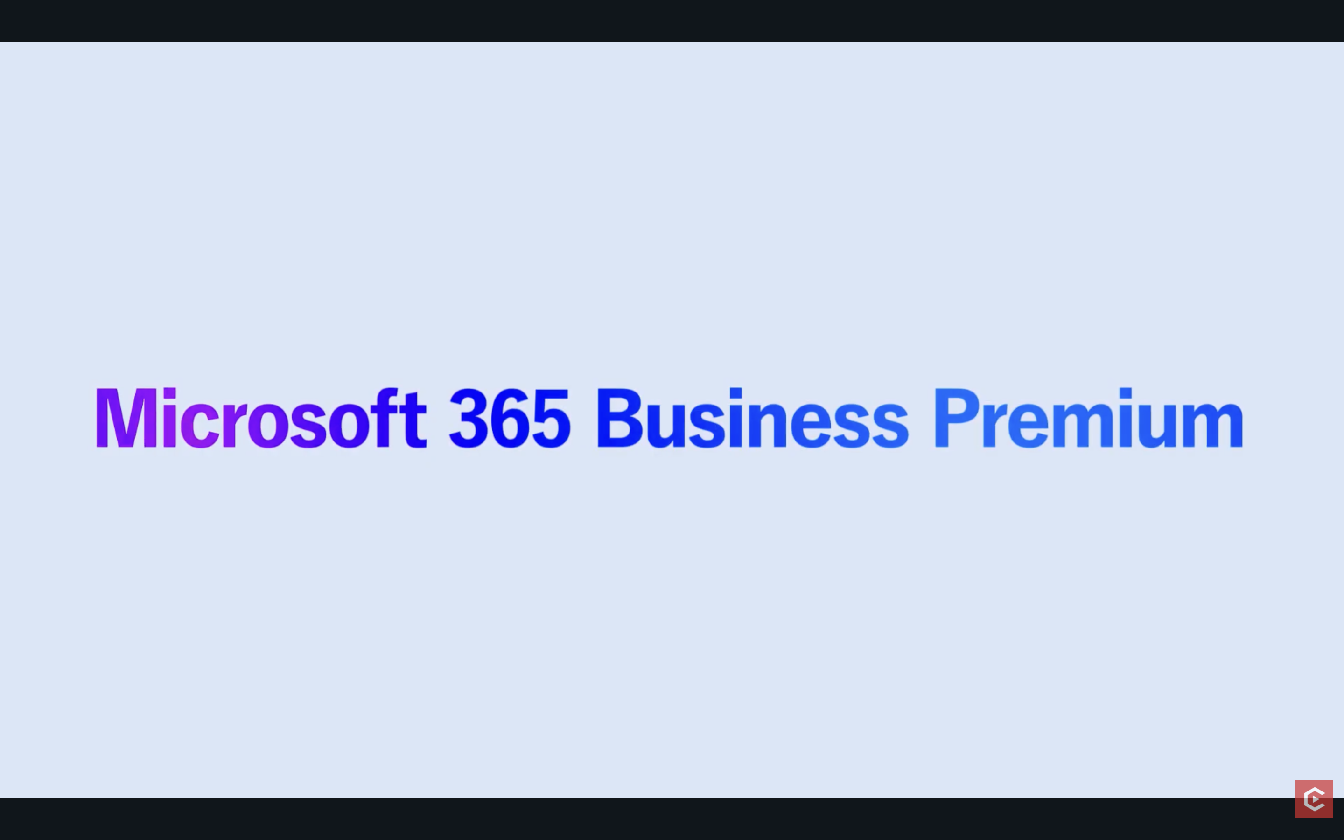Click the word "Microsoft" in the title
This screenshot has height=840, width=1344.
pos(260,419)
